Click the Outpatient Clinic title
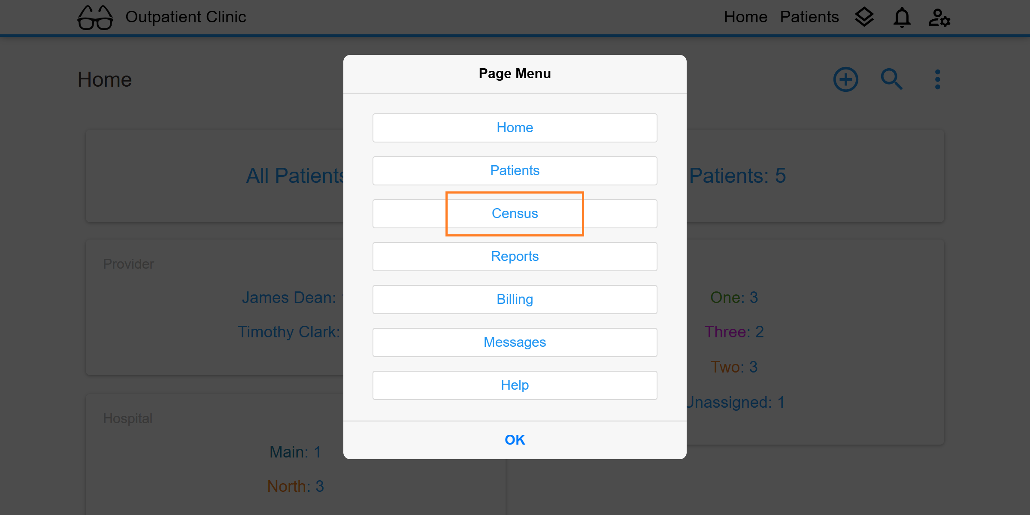This screenshot has height=515, width=1030. [186, 17]
